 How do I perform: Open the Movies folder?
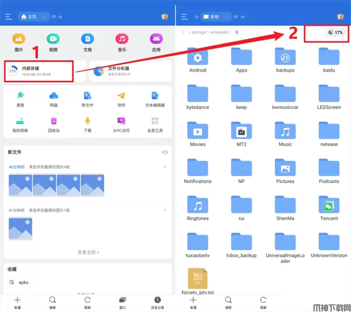pos(198,134)
